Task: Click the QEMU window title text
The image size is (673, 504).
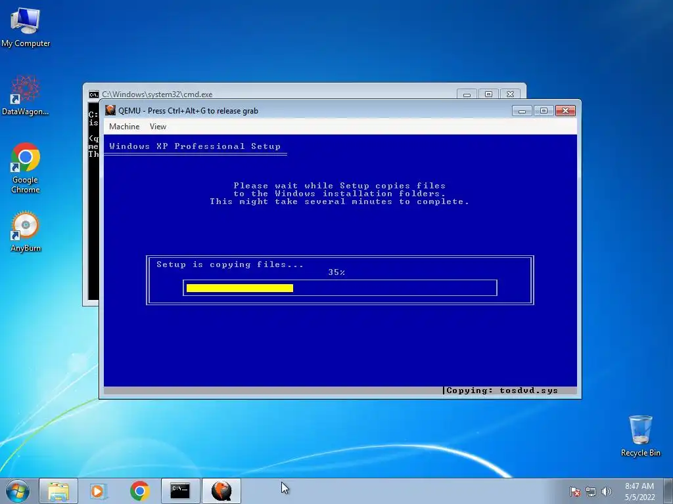Action: point(188,110)
